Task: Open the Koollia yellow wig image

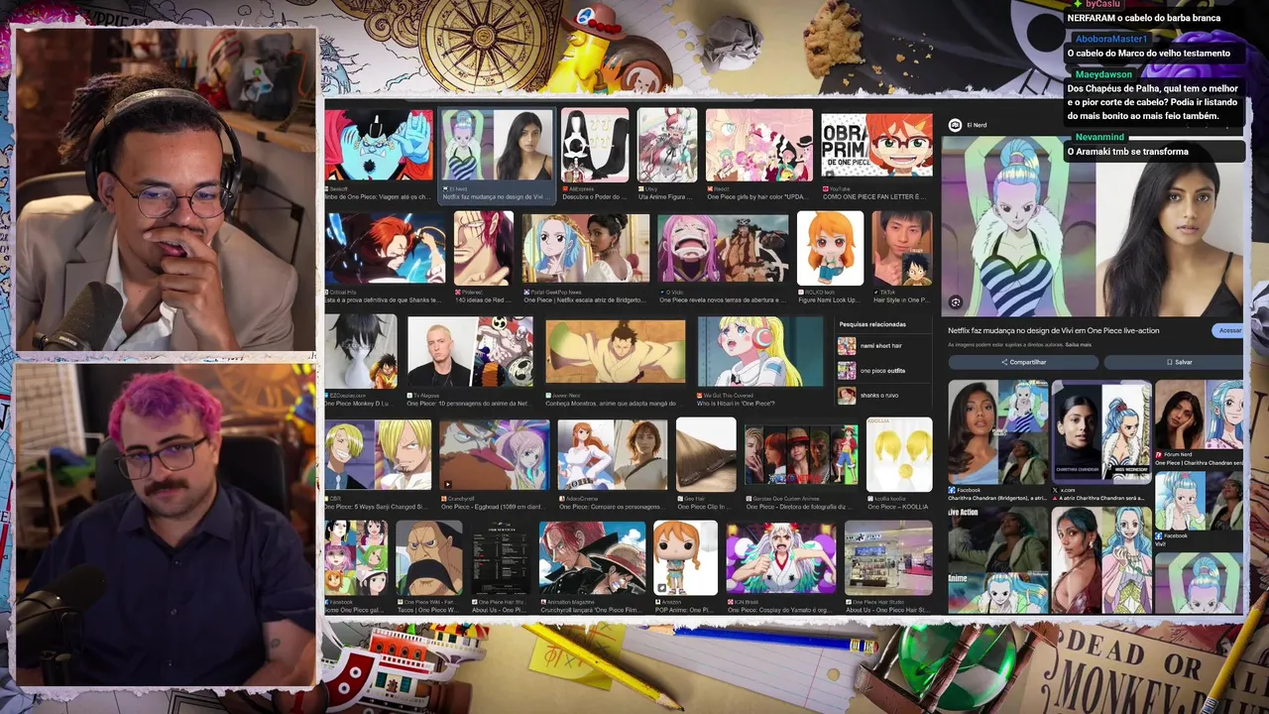Action: click(x=899, y=454)
